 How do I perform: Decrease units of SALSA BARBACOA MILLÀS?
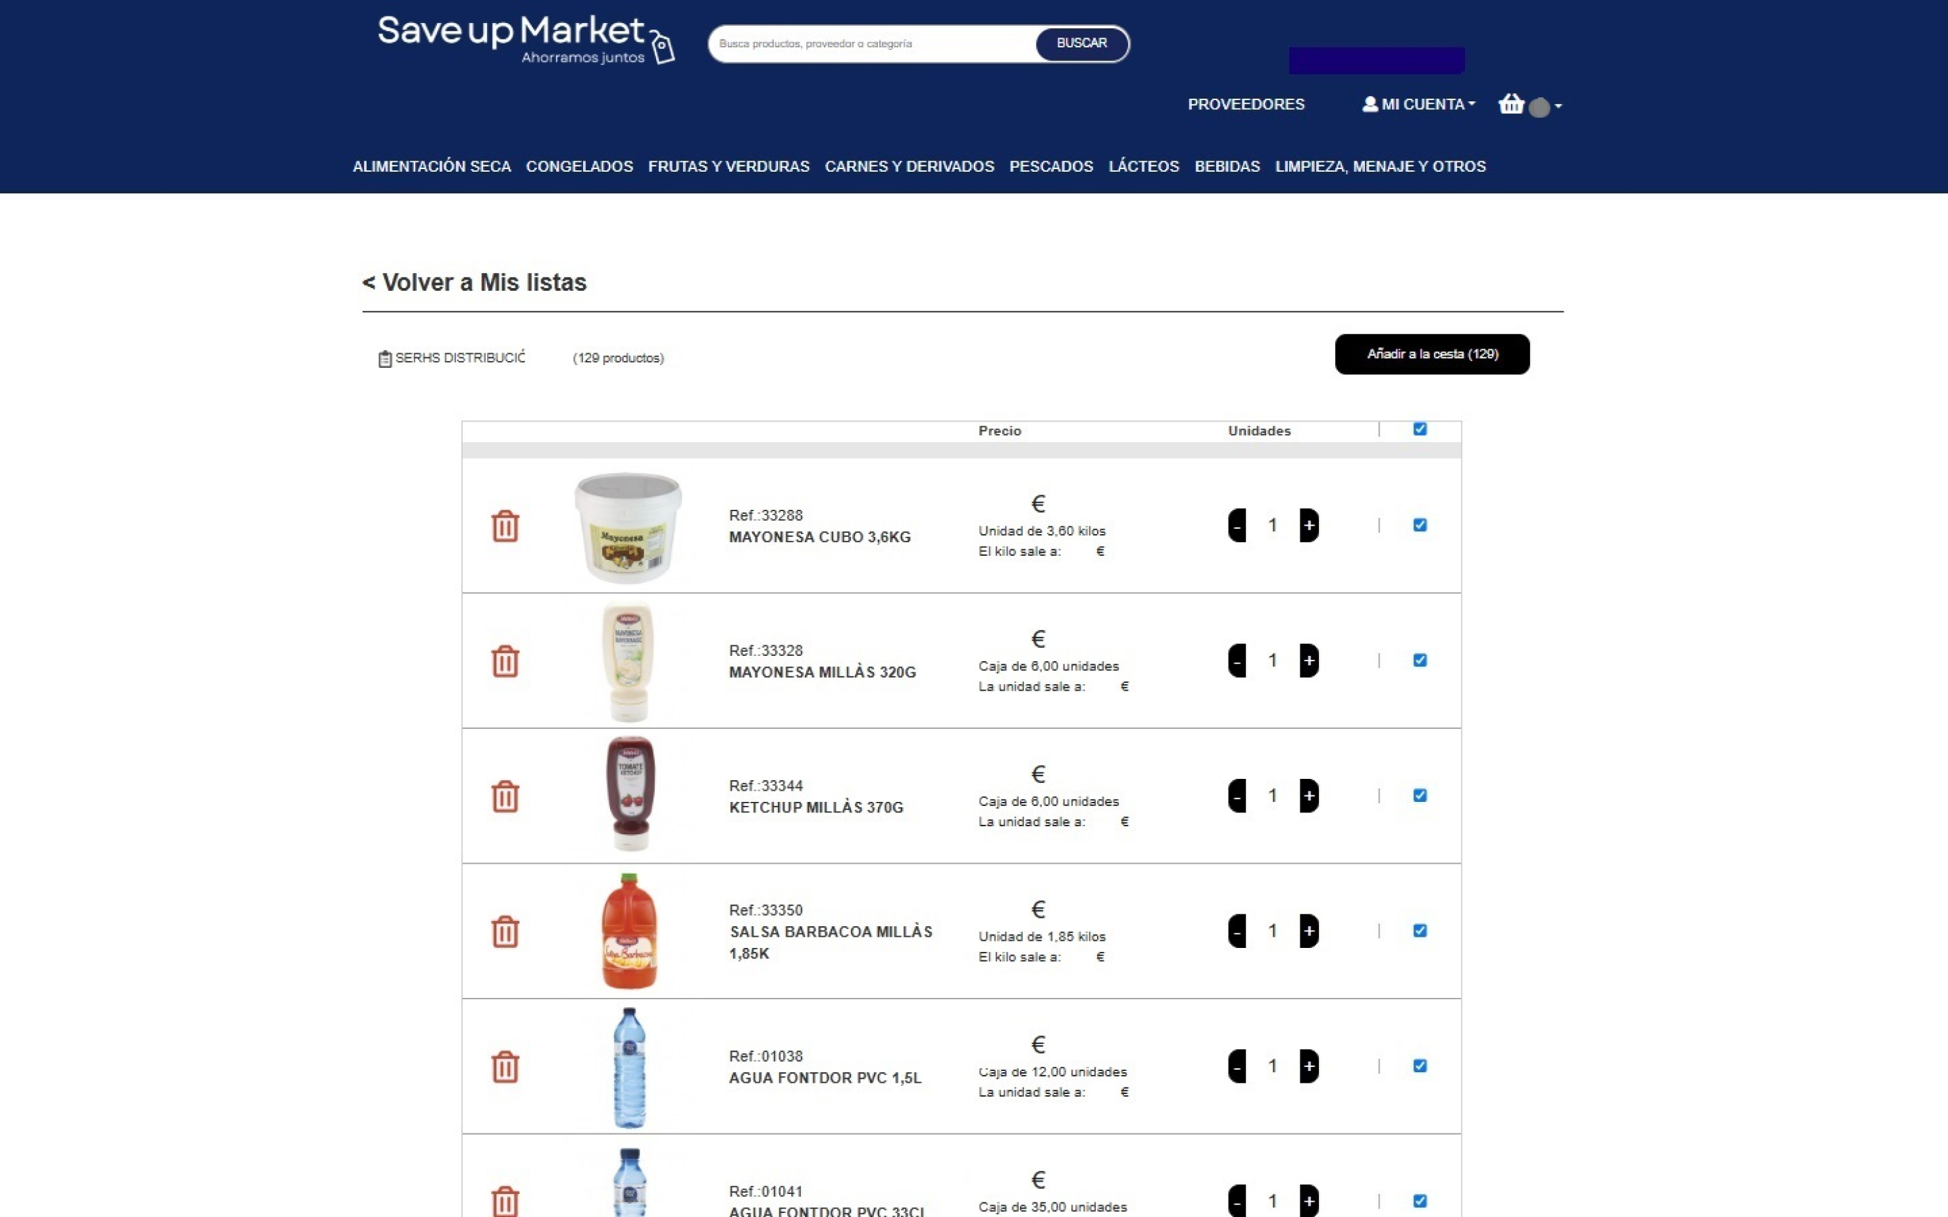pos(1237,931)
